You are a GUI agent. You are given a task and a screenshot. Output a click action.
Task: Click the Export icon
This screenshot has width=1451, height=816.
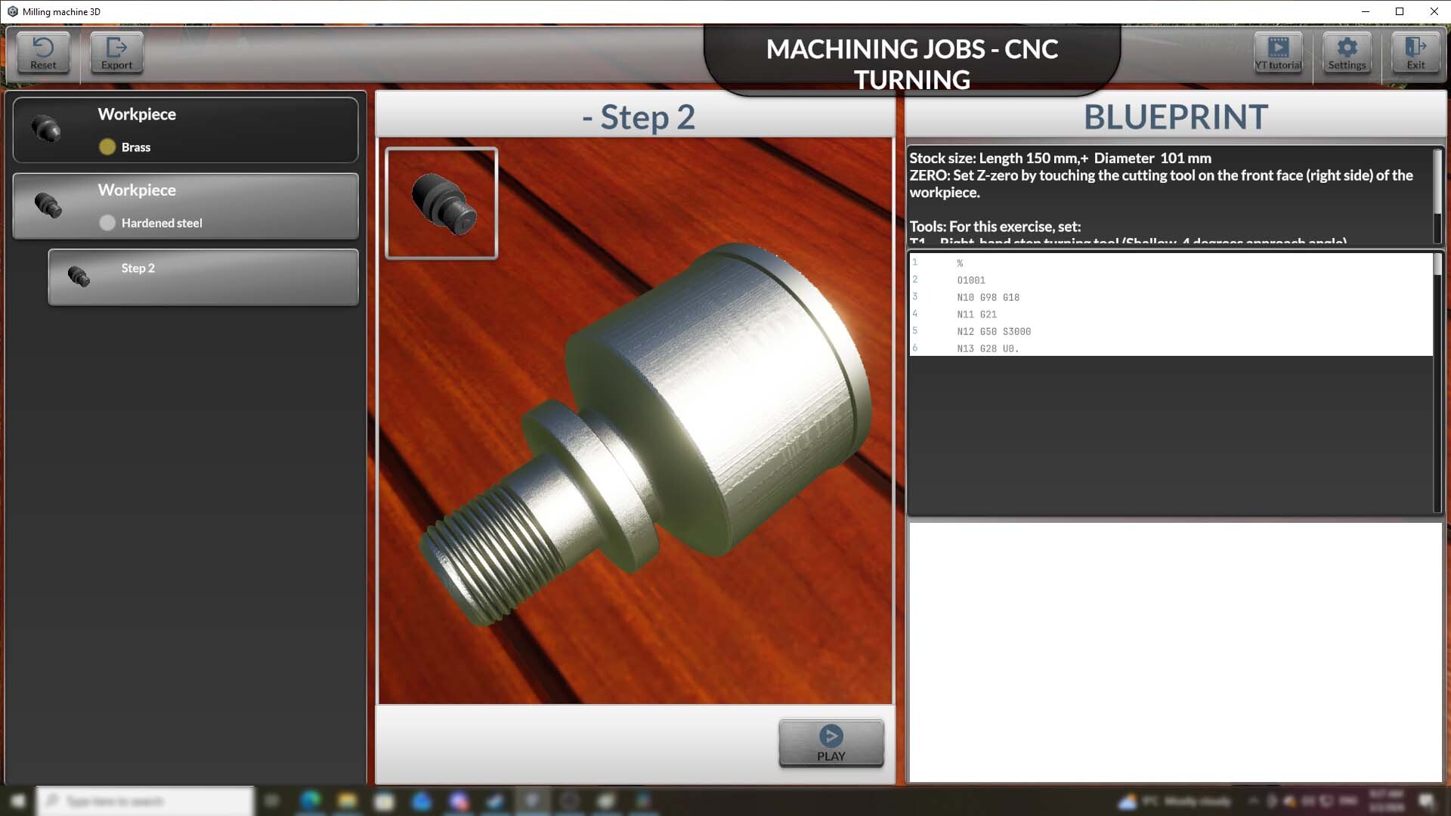click(x=116, y=48)
